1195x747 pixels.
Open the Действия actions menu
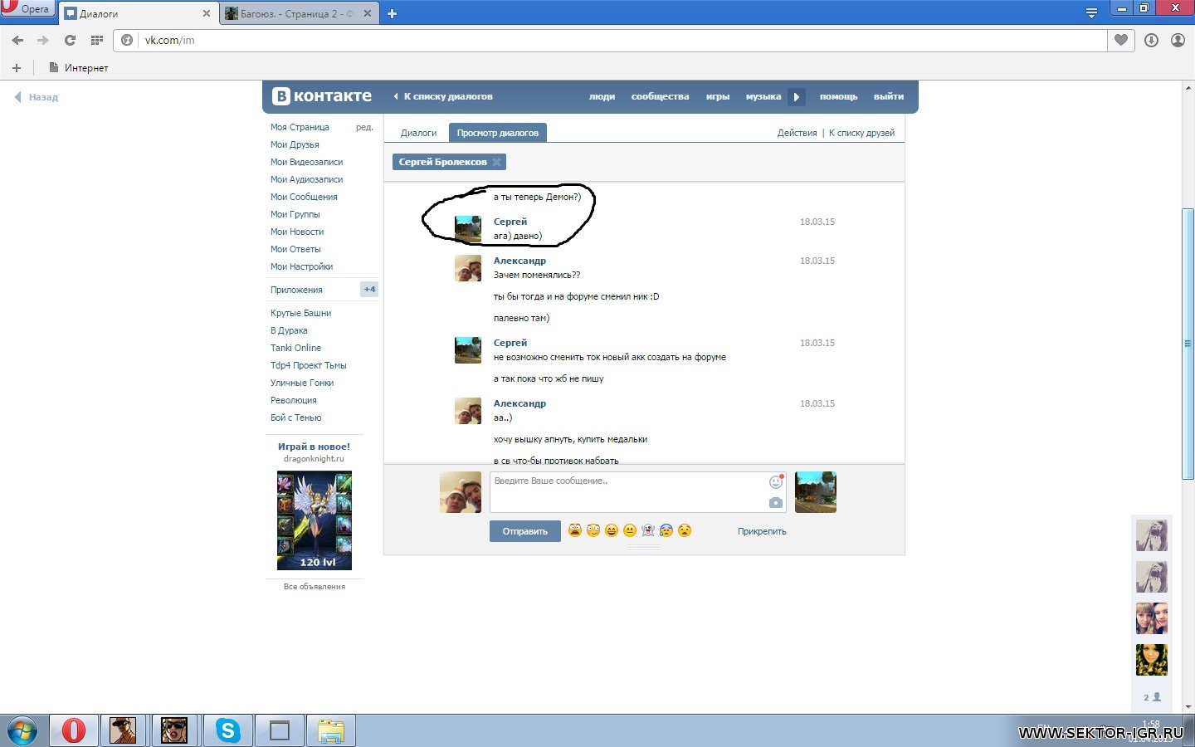(797, 133)
